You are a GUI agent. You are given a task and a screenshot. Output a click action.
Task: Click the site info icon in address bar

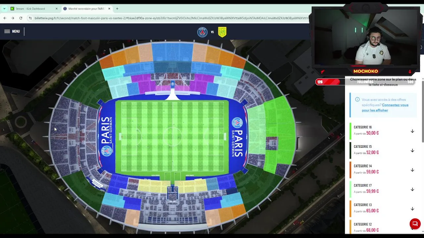point(30,18)
